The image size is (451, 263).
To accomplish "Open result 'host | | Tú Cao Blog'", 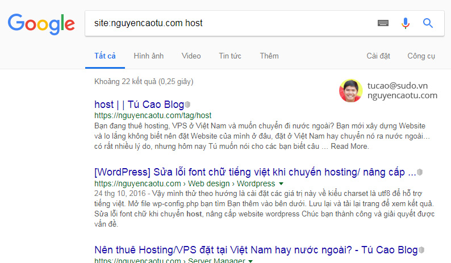I will [139, 105].
